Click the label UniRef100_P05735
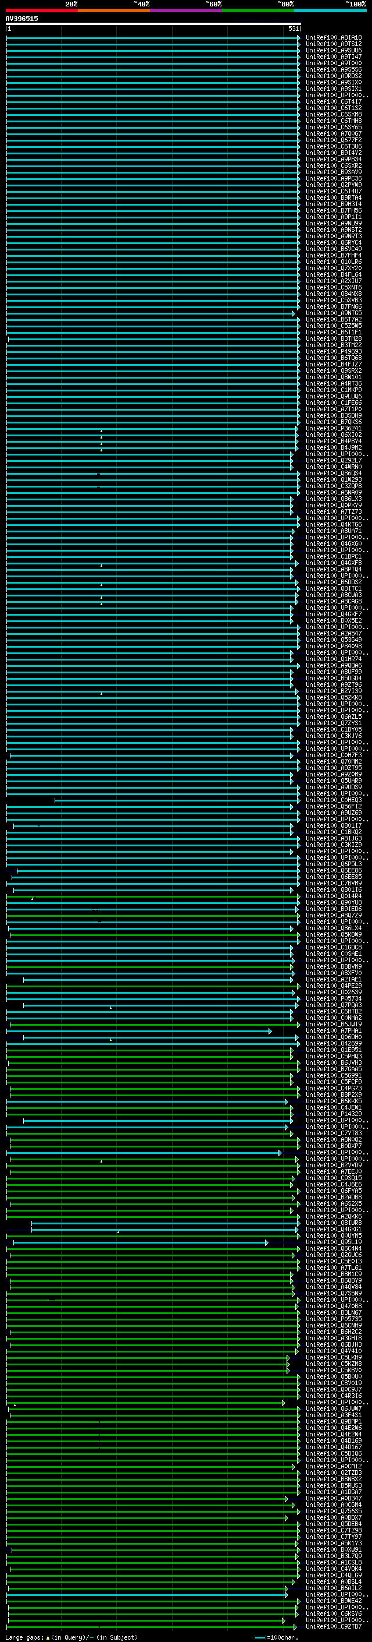The image size is (372, 1642). click(334, 1319)
